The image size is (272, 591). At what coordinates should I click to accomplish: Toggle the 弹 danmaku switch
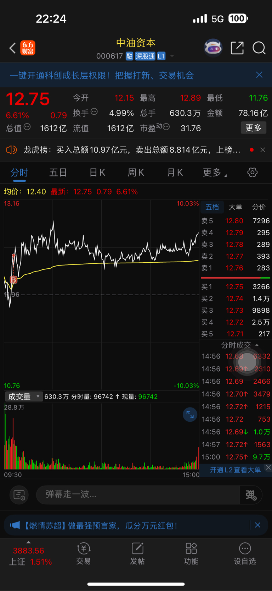251,495
